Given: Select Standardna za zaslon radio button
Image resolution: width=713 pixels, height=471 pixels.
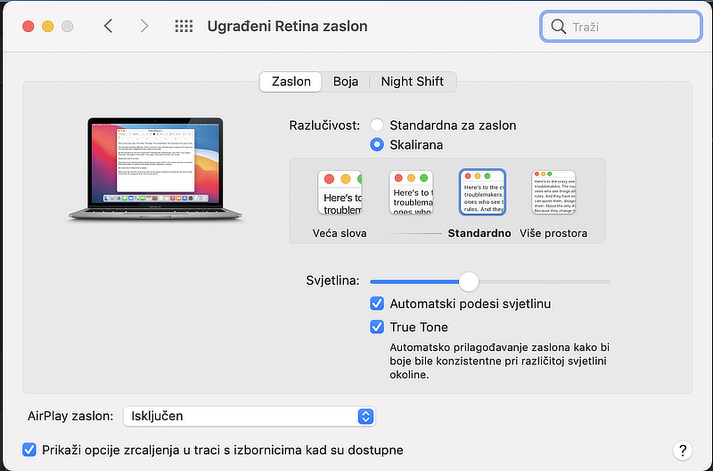Looking at the screenshot, I should [x=377, y=125].
